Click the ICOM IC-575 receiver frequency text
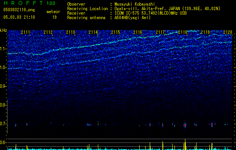The width and height of the screenshot is (236, 150). pos(150,13)
